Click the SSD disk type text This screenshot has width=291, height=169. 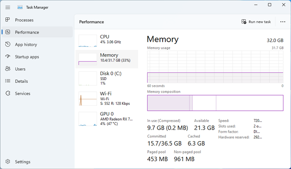[x=103, y=78]
